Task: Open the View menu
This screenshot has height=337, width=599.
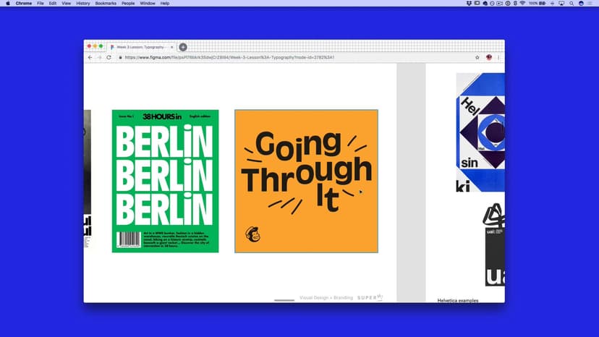Action: tap(66, 4)
